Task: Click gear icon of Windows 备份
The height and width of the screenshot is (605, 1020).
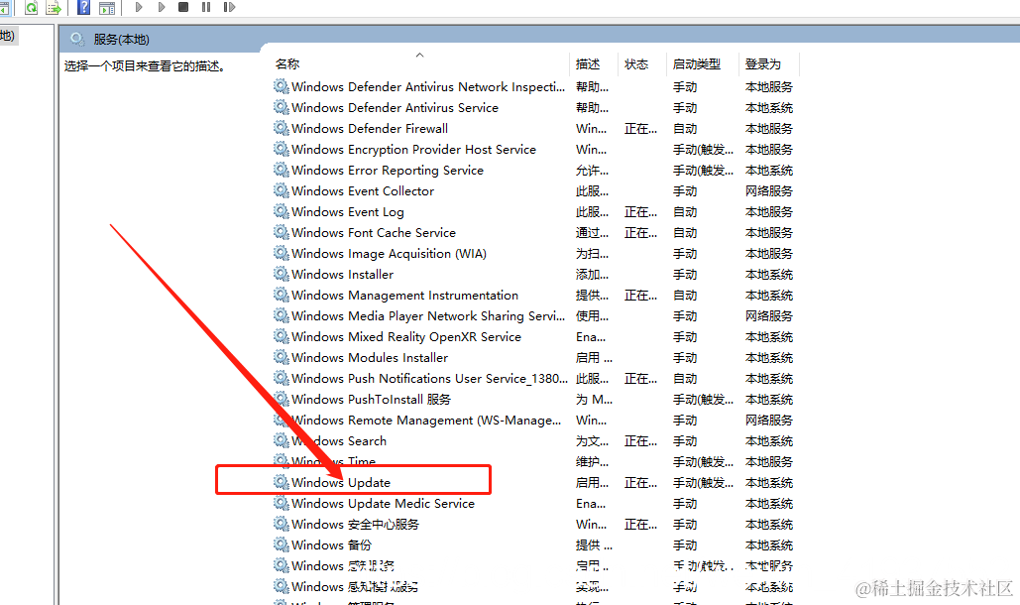Action: tap(282, 544)
